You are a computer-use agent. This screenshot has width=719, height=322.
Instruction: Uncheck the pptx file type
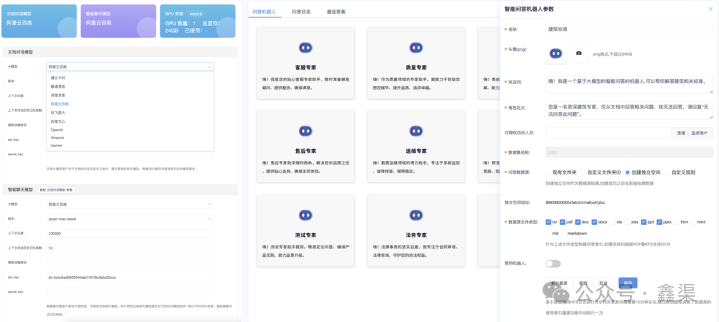659,222
